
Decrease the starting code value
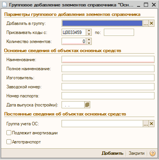[89, 34]
